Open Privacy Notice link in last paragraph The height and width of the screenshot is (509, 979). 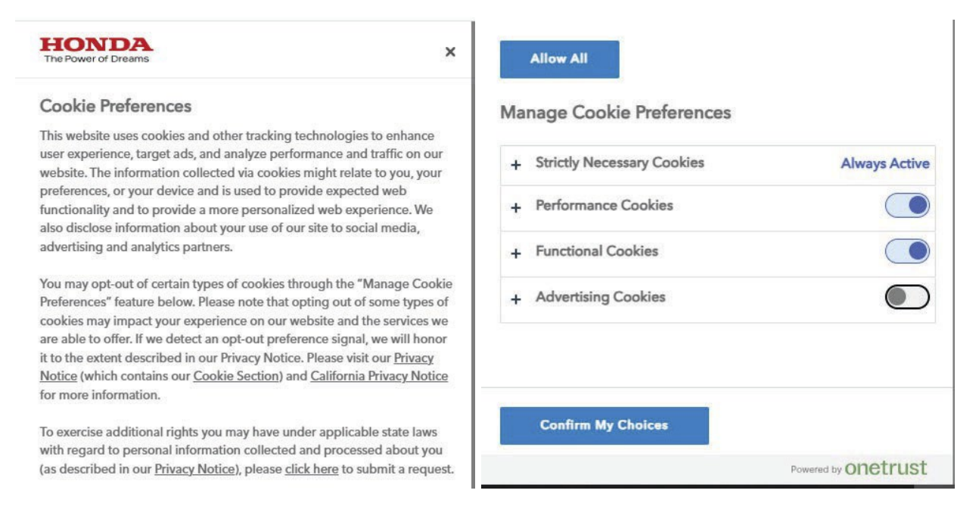(x=194, y=469)
